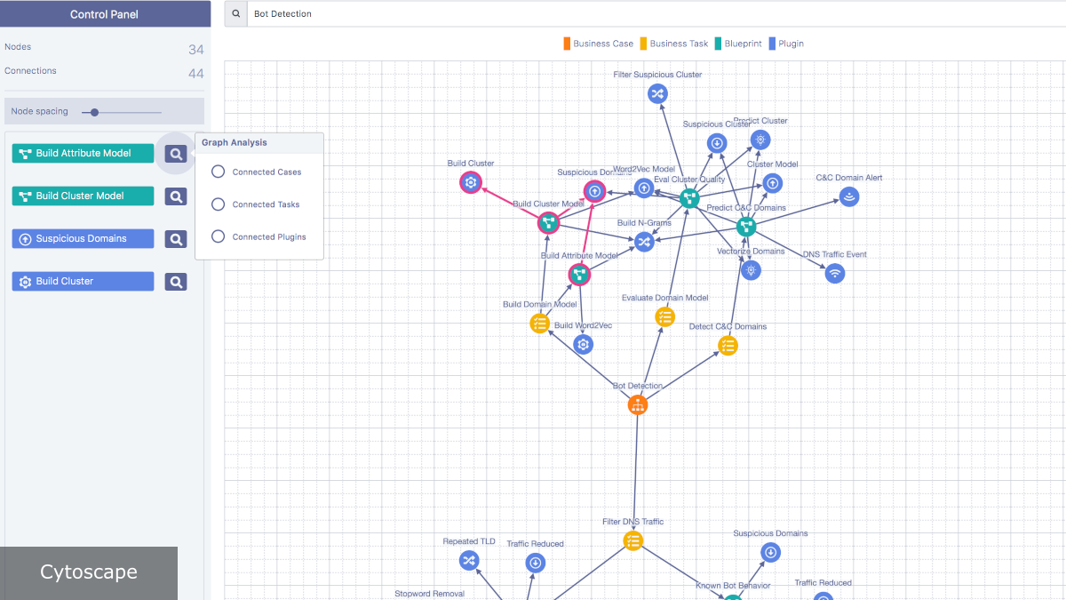
Task: Select the Predict Cluster node icon
Action: click(x=760, y=140)
